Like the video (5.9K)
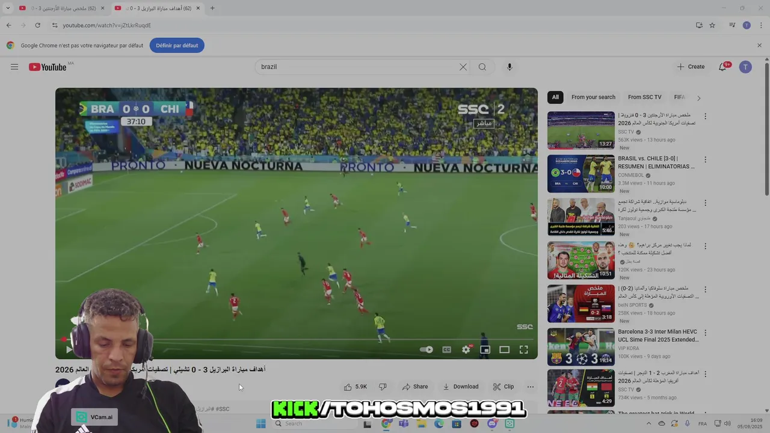Image resolution: width=770 pixels, height=433 pixels. [355, 387]
